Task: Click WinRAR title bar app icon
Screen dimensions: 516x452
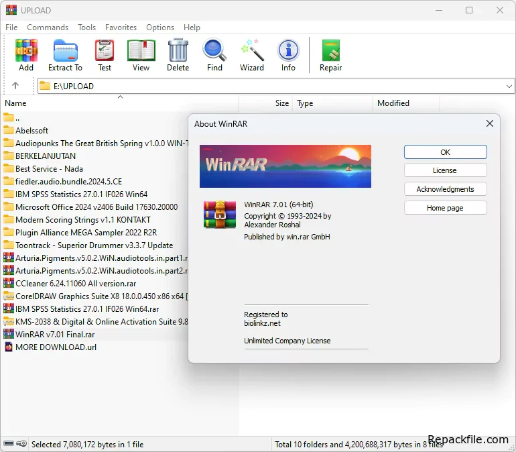Action: pos(11,10)
